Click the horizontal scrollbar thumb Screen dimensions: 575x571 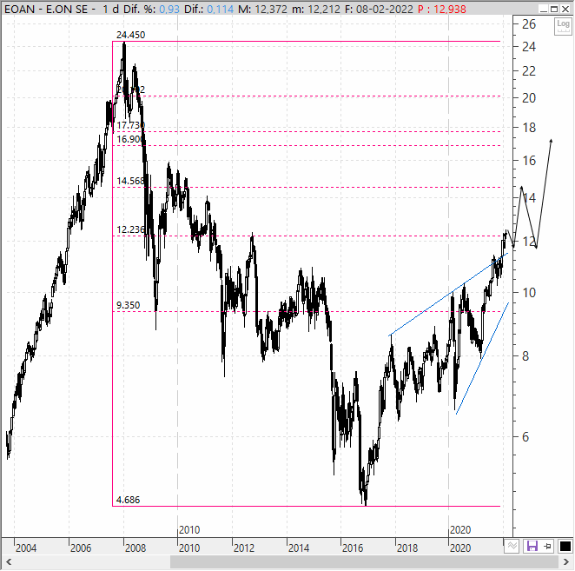point(365,561)
